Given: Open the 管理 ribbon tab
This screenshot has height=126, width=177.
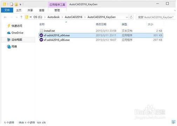Looking at the screenshot, I should [57, 10].
